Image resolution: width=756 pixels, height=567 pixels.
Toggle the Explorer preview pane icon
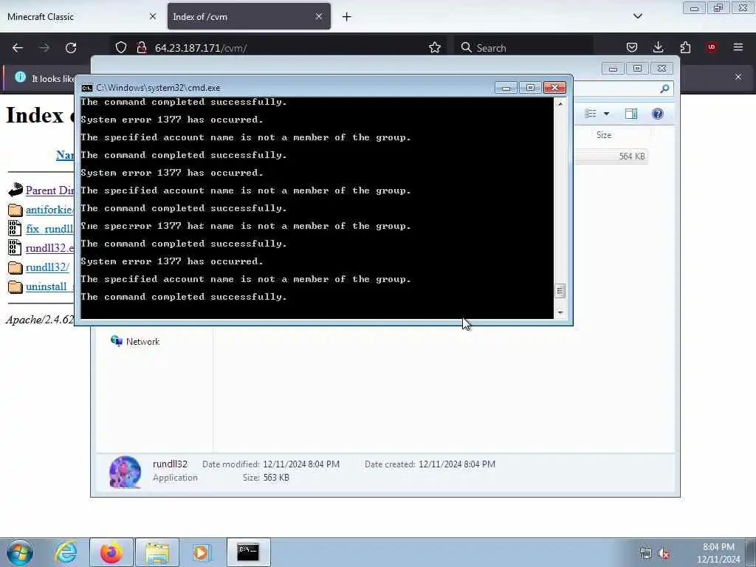click(631, 114)
